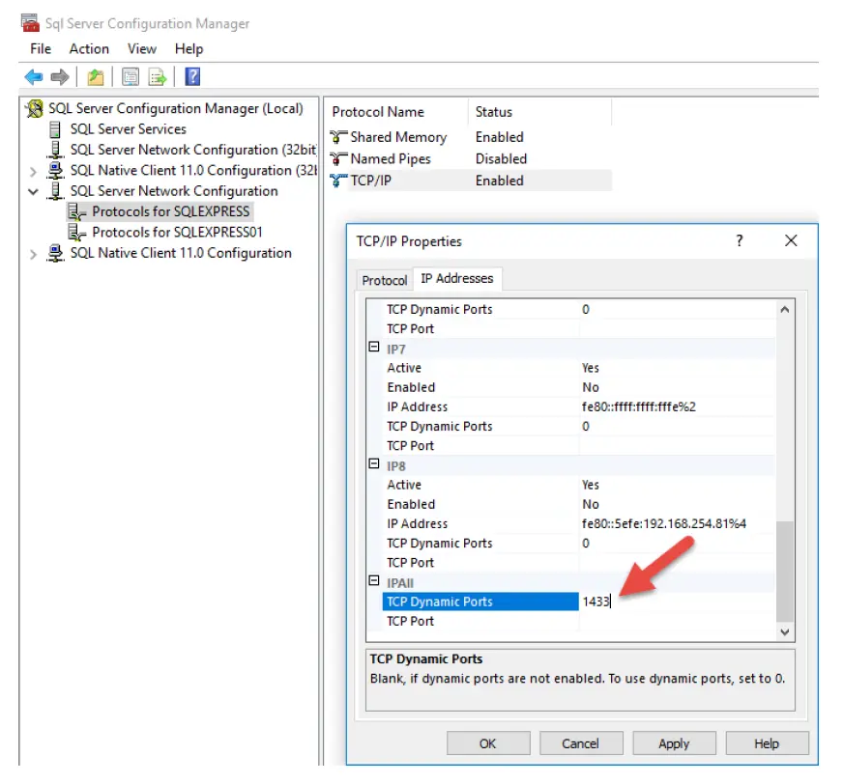Screen dimensions: 843x784
Task: Click the Apply button
Action: pos(674,743)
